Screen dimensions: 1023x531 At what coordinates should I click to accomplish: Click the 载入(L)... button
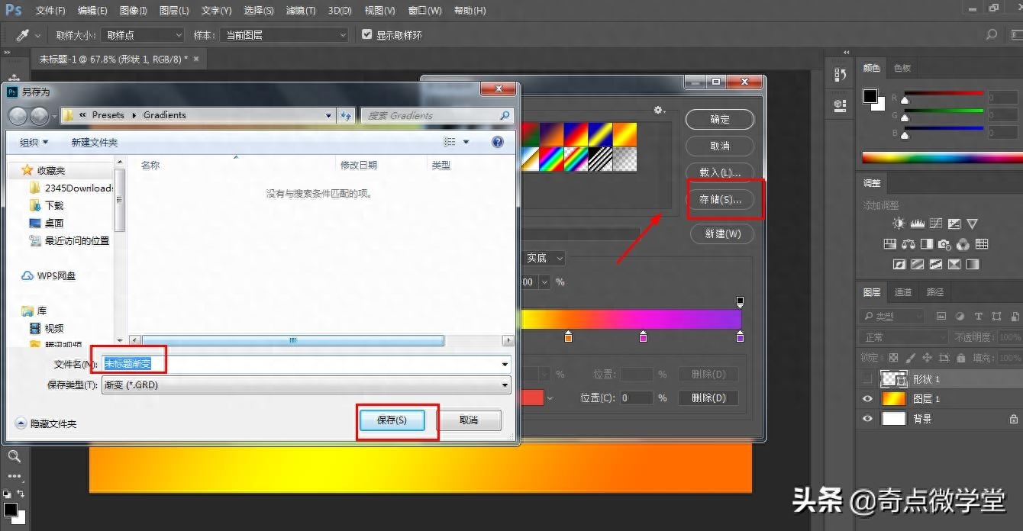pos(720,172)
